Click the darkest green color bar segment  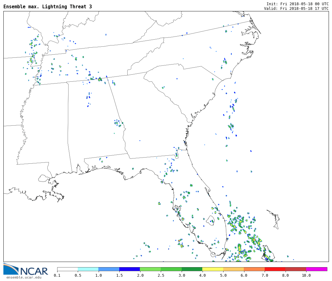click(192, 269)
